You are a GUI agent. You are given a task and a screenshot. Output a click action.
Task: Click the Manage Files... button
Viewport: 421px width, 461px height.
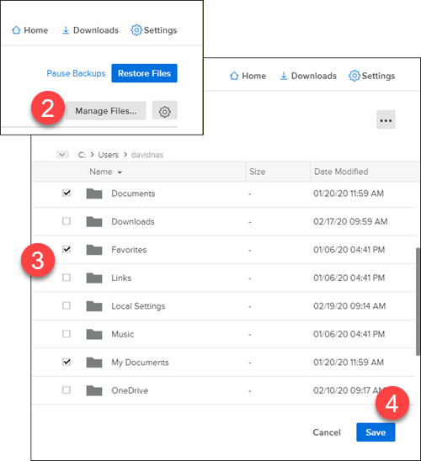click(x=105, y=110)
